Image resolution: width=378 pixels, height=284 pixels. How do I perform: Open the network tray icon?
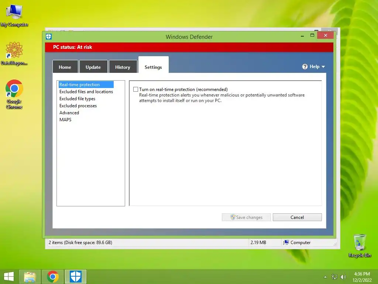pyautogui.click(x=334, y=277)
